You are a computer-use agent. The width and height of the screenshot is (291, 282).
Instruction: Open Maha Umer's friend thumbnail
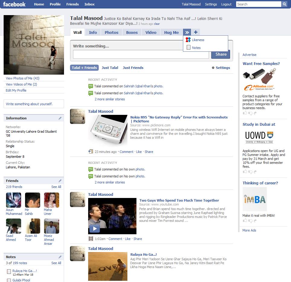[x=51, y=200]
